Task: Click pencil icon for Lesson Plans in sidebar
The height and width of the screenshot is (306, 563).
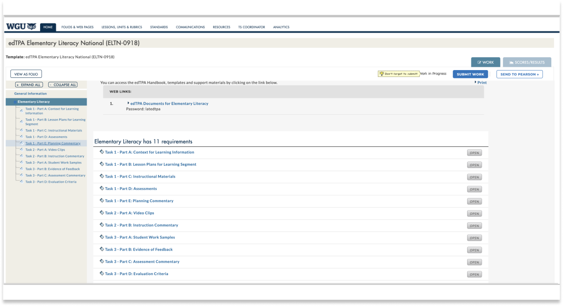Action: pos(21,122)
